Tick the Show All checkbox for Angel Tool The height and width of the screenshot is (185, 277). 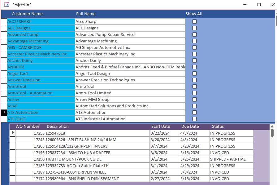[194, 73]
